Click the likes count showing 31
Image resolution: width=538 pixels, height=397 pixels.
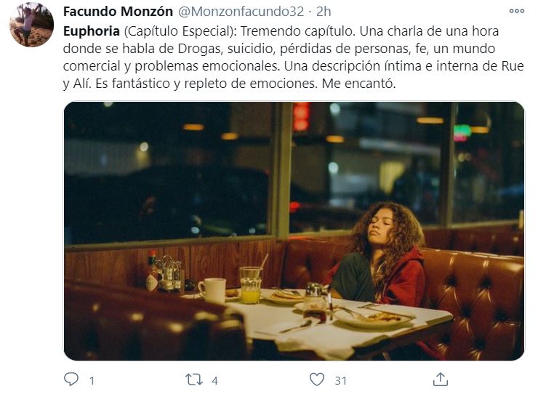point(340,380)
